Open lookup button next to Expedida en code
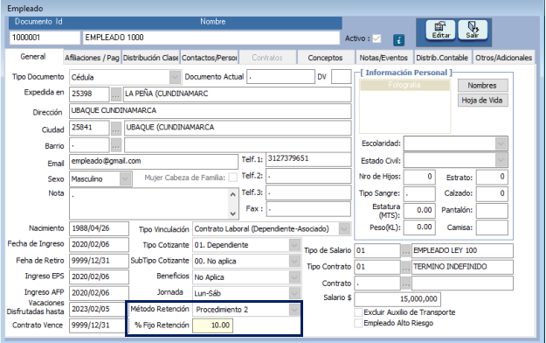The image size is (546, 343). [x=116, y=94]
